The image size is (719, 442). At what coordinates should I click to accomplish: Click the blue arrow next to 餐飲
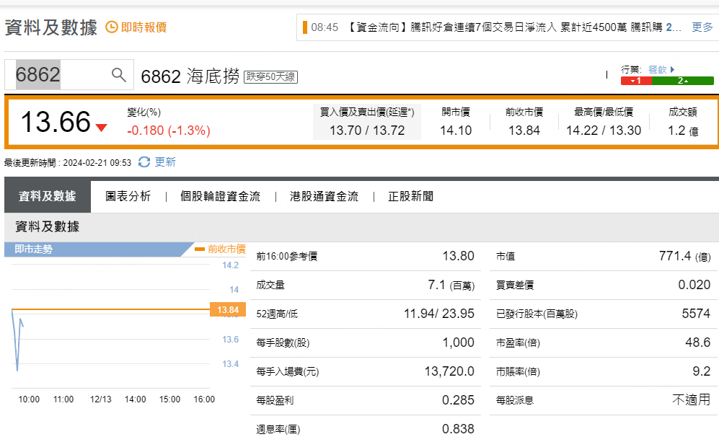click(672, 69)
